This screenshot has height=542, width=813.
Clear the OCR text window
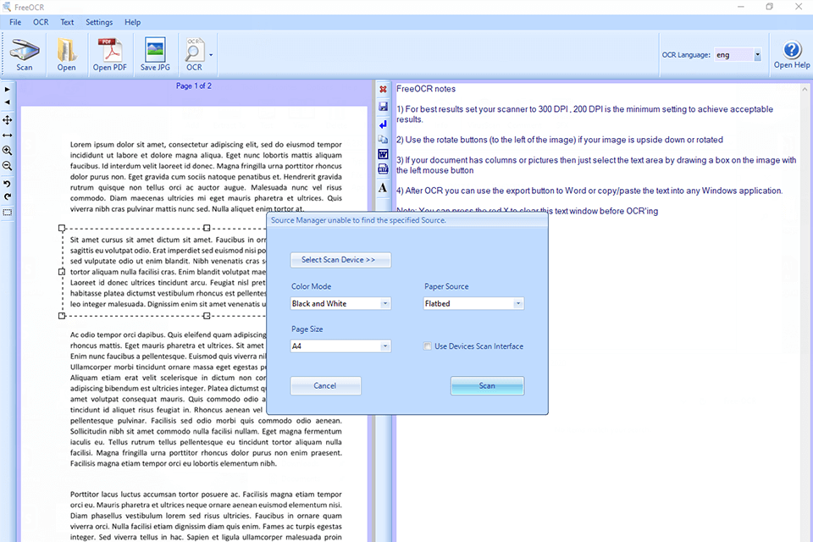tap(383, 89)
